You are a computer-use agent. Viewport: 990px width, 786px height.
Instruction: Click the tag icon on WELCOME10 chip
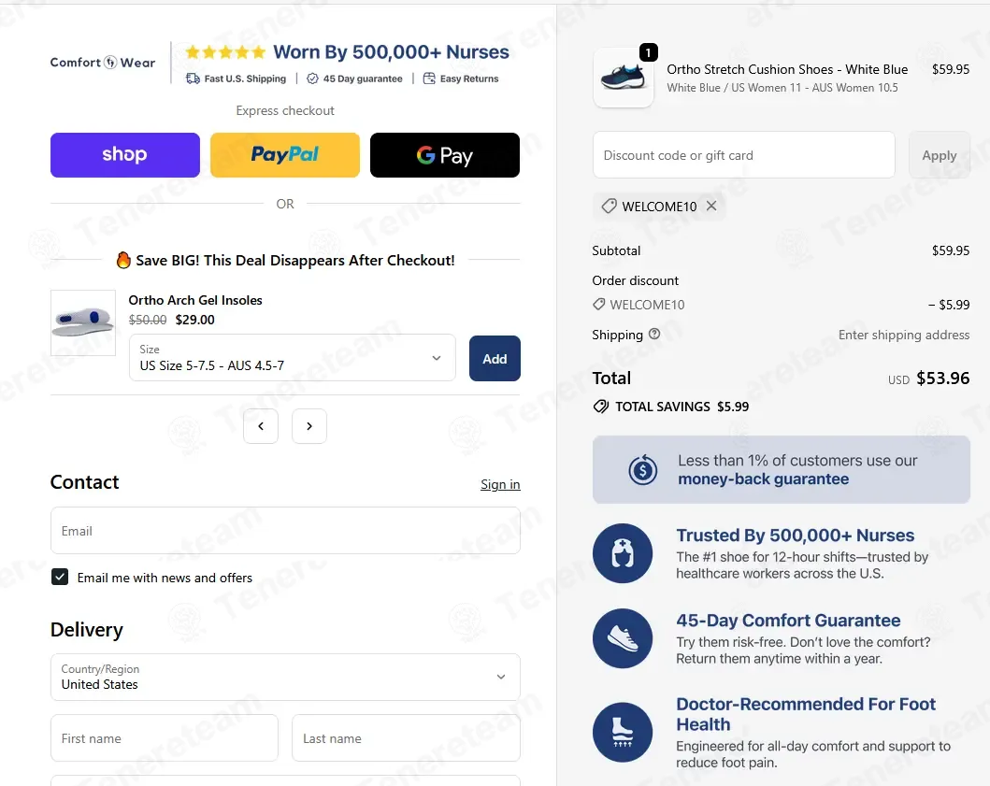tap(609, 206)
